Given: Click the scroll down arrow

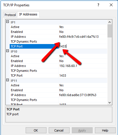Looking at the screenshot, I should (109, 103).
